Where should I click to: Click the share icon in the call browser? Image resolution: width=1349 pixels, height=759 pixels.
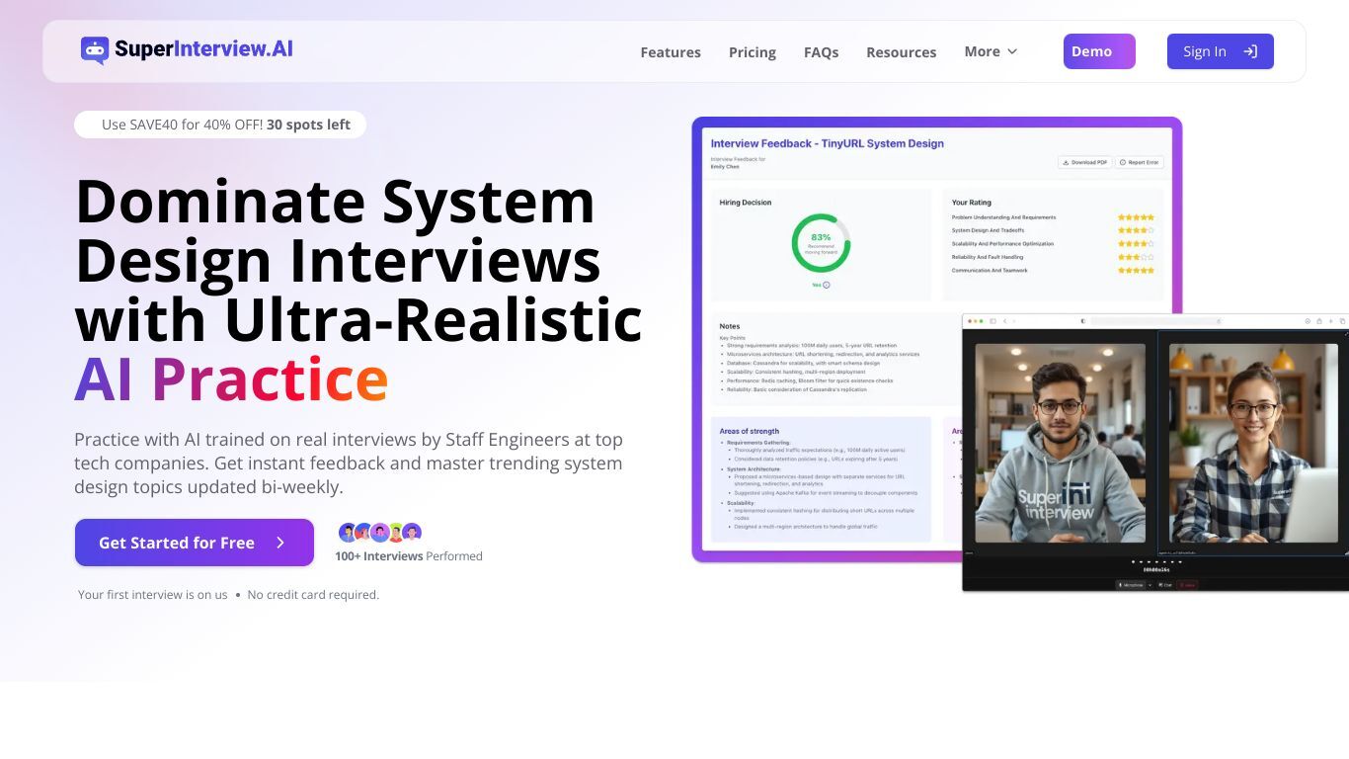(1319, 321)
